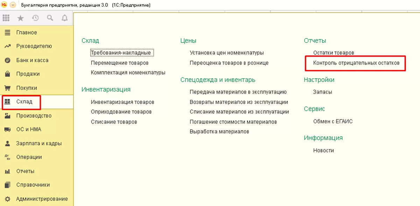Image resolution: width=420 pixels, height=206 pixels.
Task: Click the Главное section icon
Action: [7, 32]
